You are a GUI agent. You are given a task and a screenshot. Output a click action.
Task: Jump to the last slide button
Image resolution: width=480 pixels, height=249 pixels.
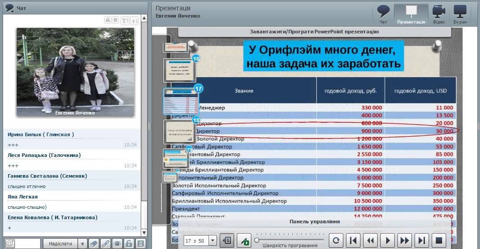421,241
